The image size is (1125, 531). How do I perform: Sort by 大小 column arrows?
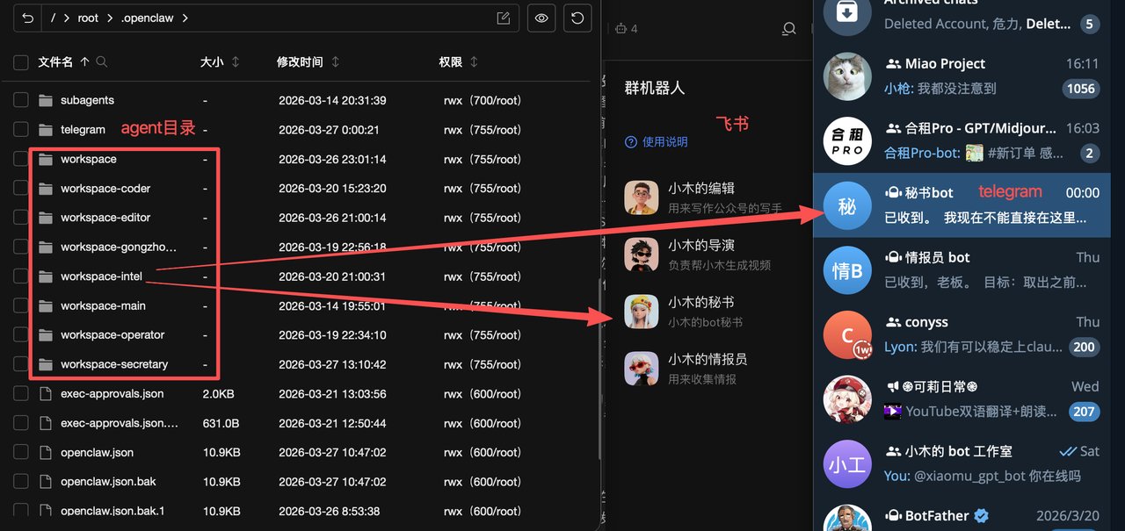[236, 61]
